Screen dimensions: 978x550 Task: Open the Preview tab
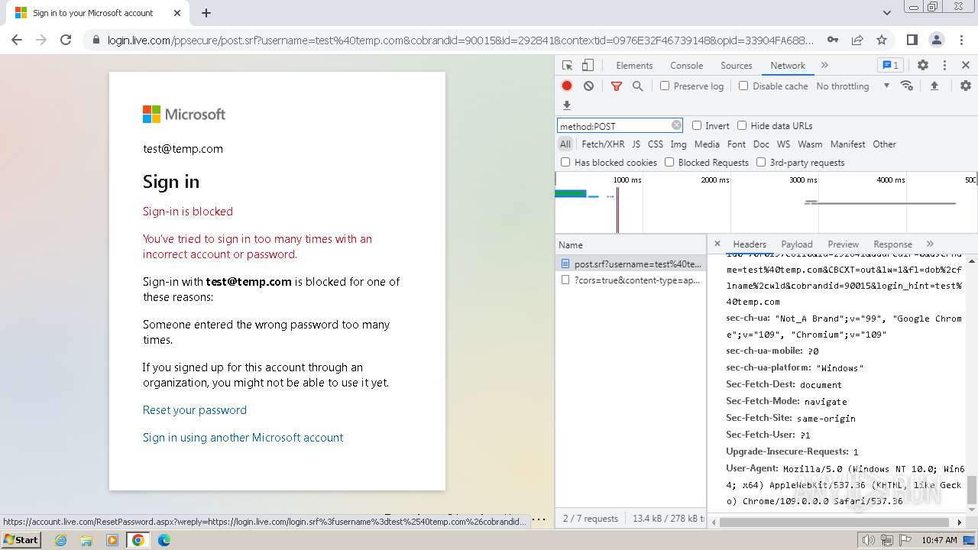click(844, 244)
